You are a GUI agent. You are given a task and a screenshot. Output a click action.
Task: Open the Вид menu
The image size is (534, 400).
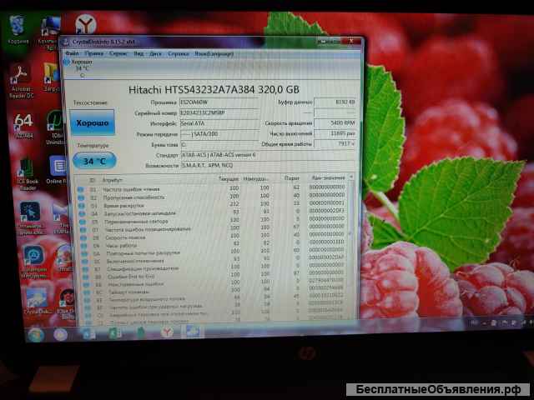click(x=139, y=53)
